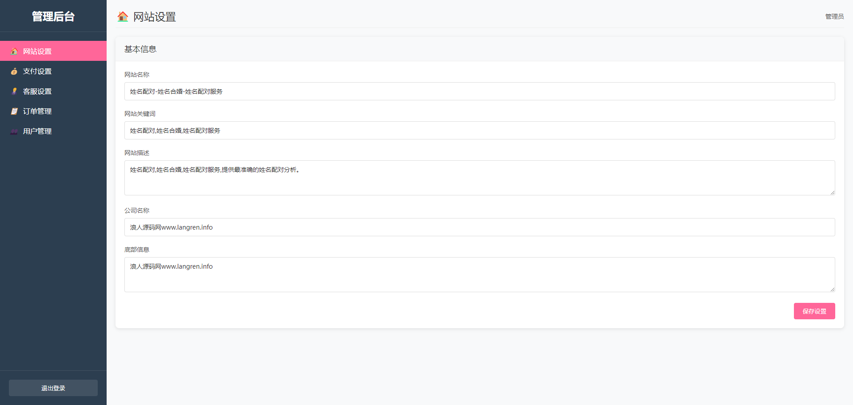Click the house icon beside 网站设置 in sidebar
Image resolution: width=853 pixels, height=405 pixels.
pos(14,51)
